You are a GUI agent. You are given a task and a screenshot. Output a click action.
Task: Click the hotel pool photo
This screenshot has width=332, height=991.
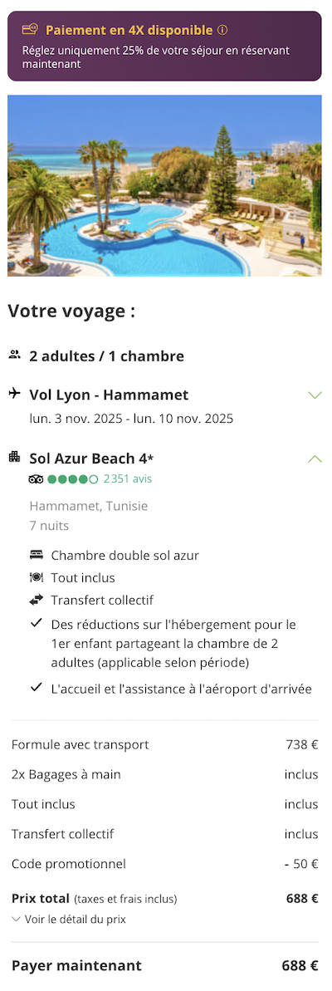[164, 186]
